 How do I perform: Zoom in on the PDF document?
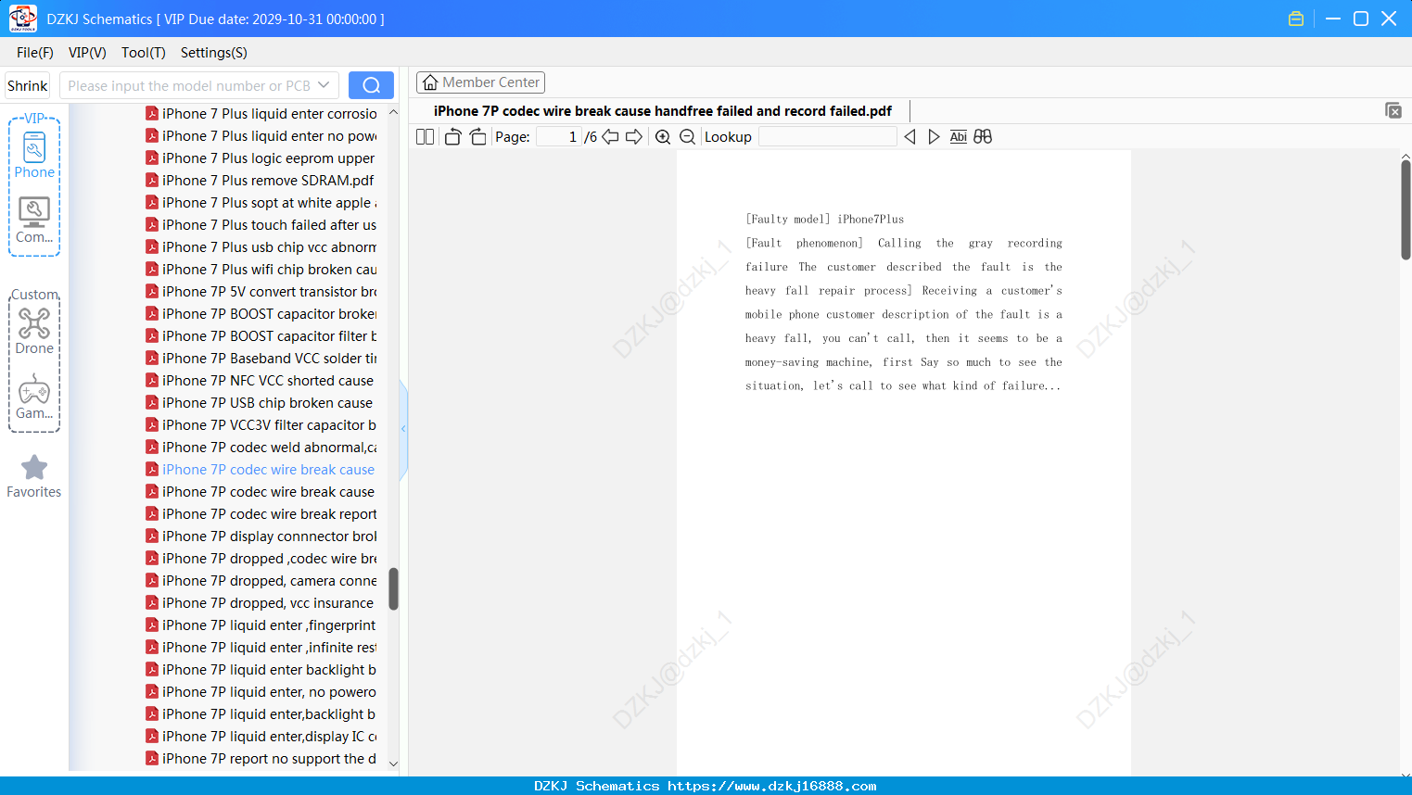click(663, 137)
